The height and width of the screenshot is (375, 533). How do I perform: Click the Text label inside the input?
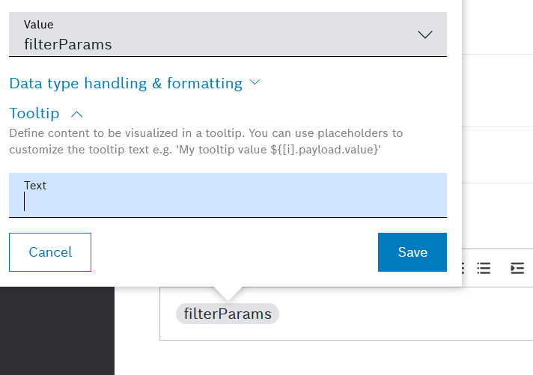(35, 185)
